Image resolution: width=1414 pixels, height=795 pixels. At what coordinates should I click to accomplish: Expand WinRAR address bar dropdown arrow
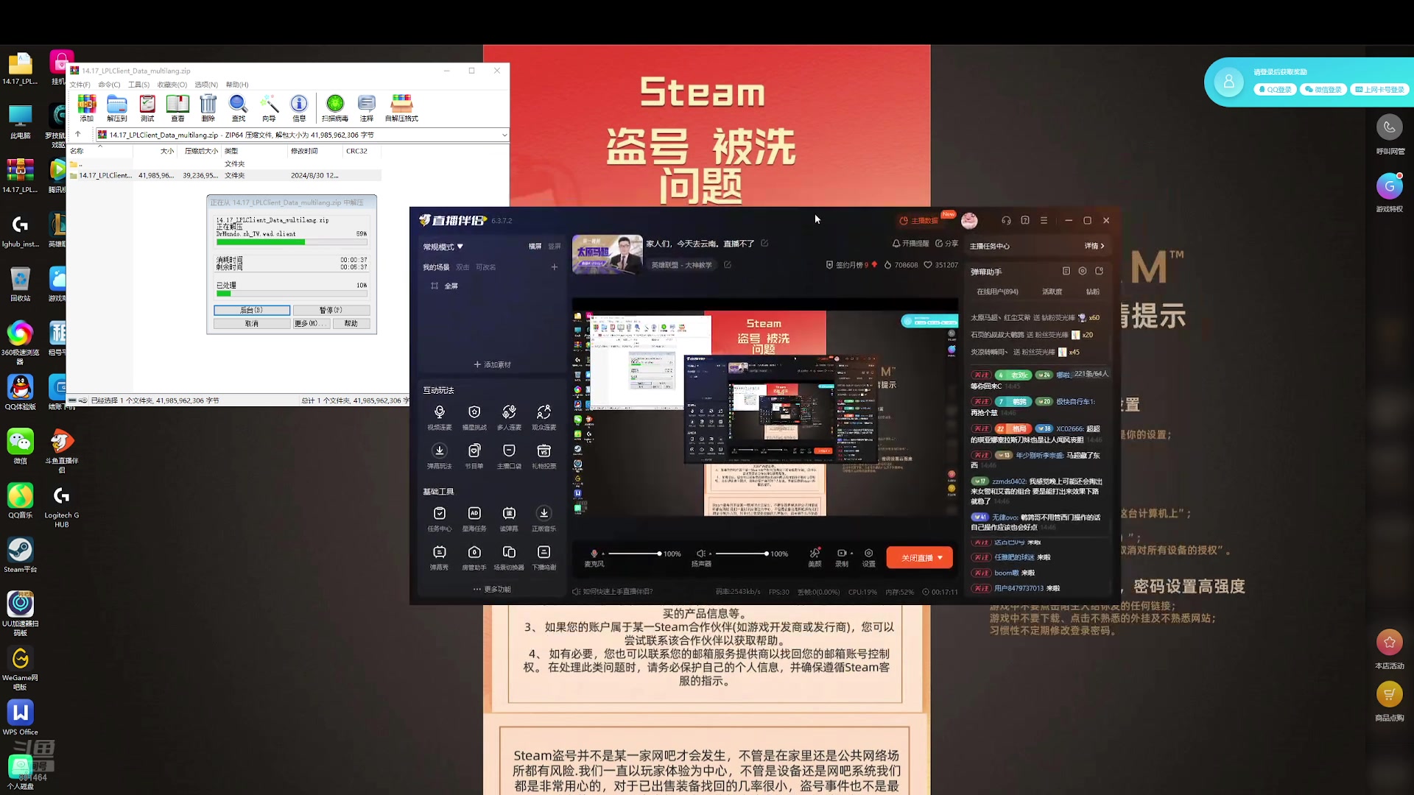504,135
